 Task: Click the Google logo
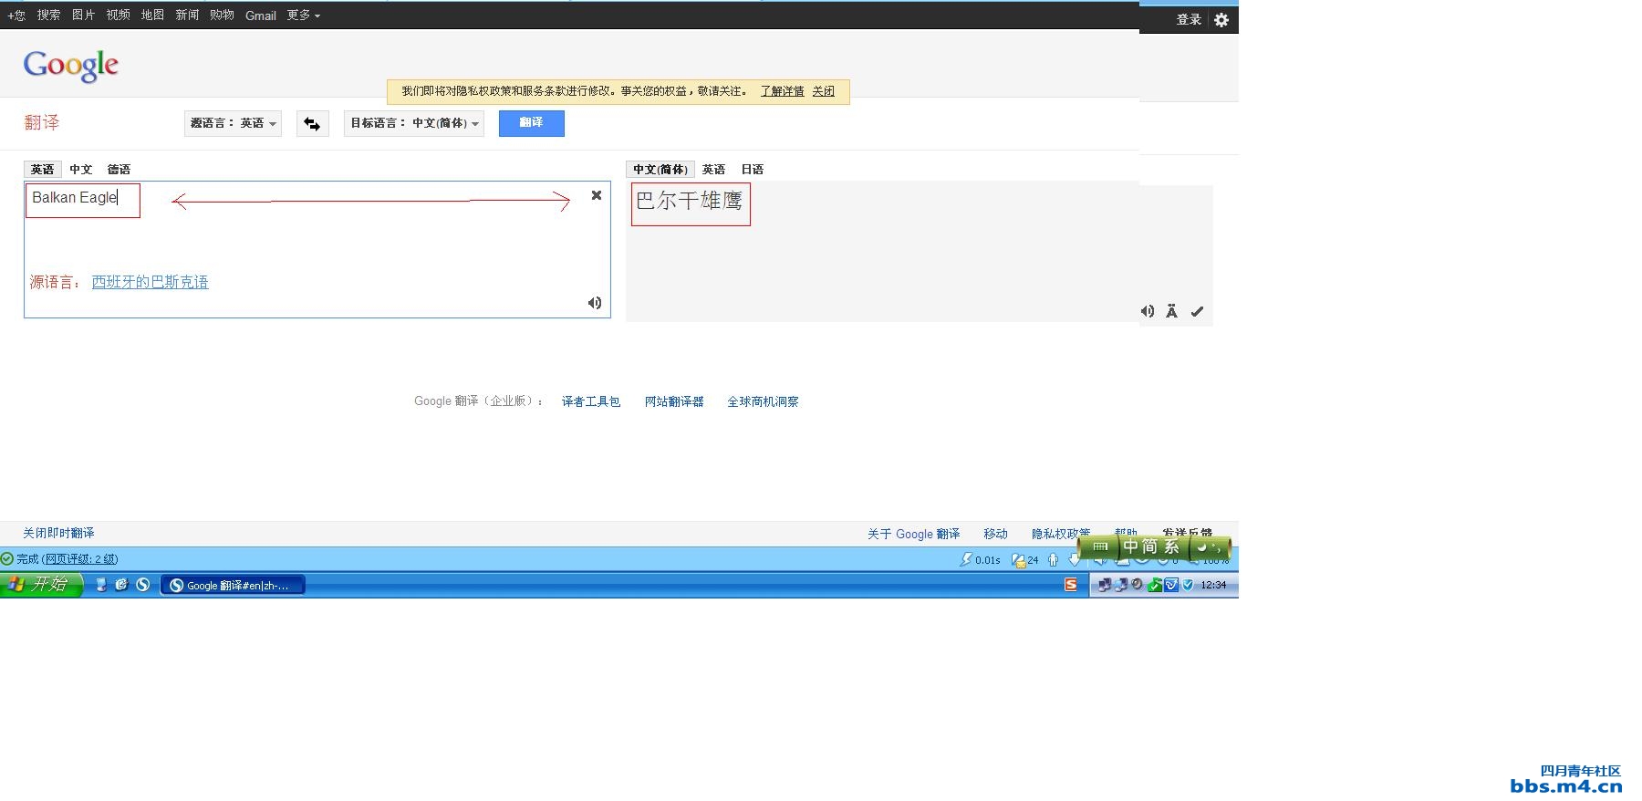71,65
